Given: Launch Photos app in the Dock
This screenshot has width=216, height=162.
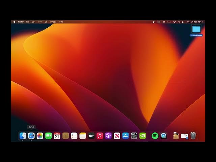Looking at the screenshot, I should pyautogui.click(x=40, y=136).
